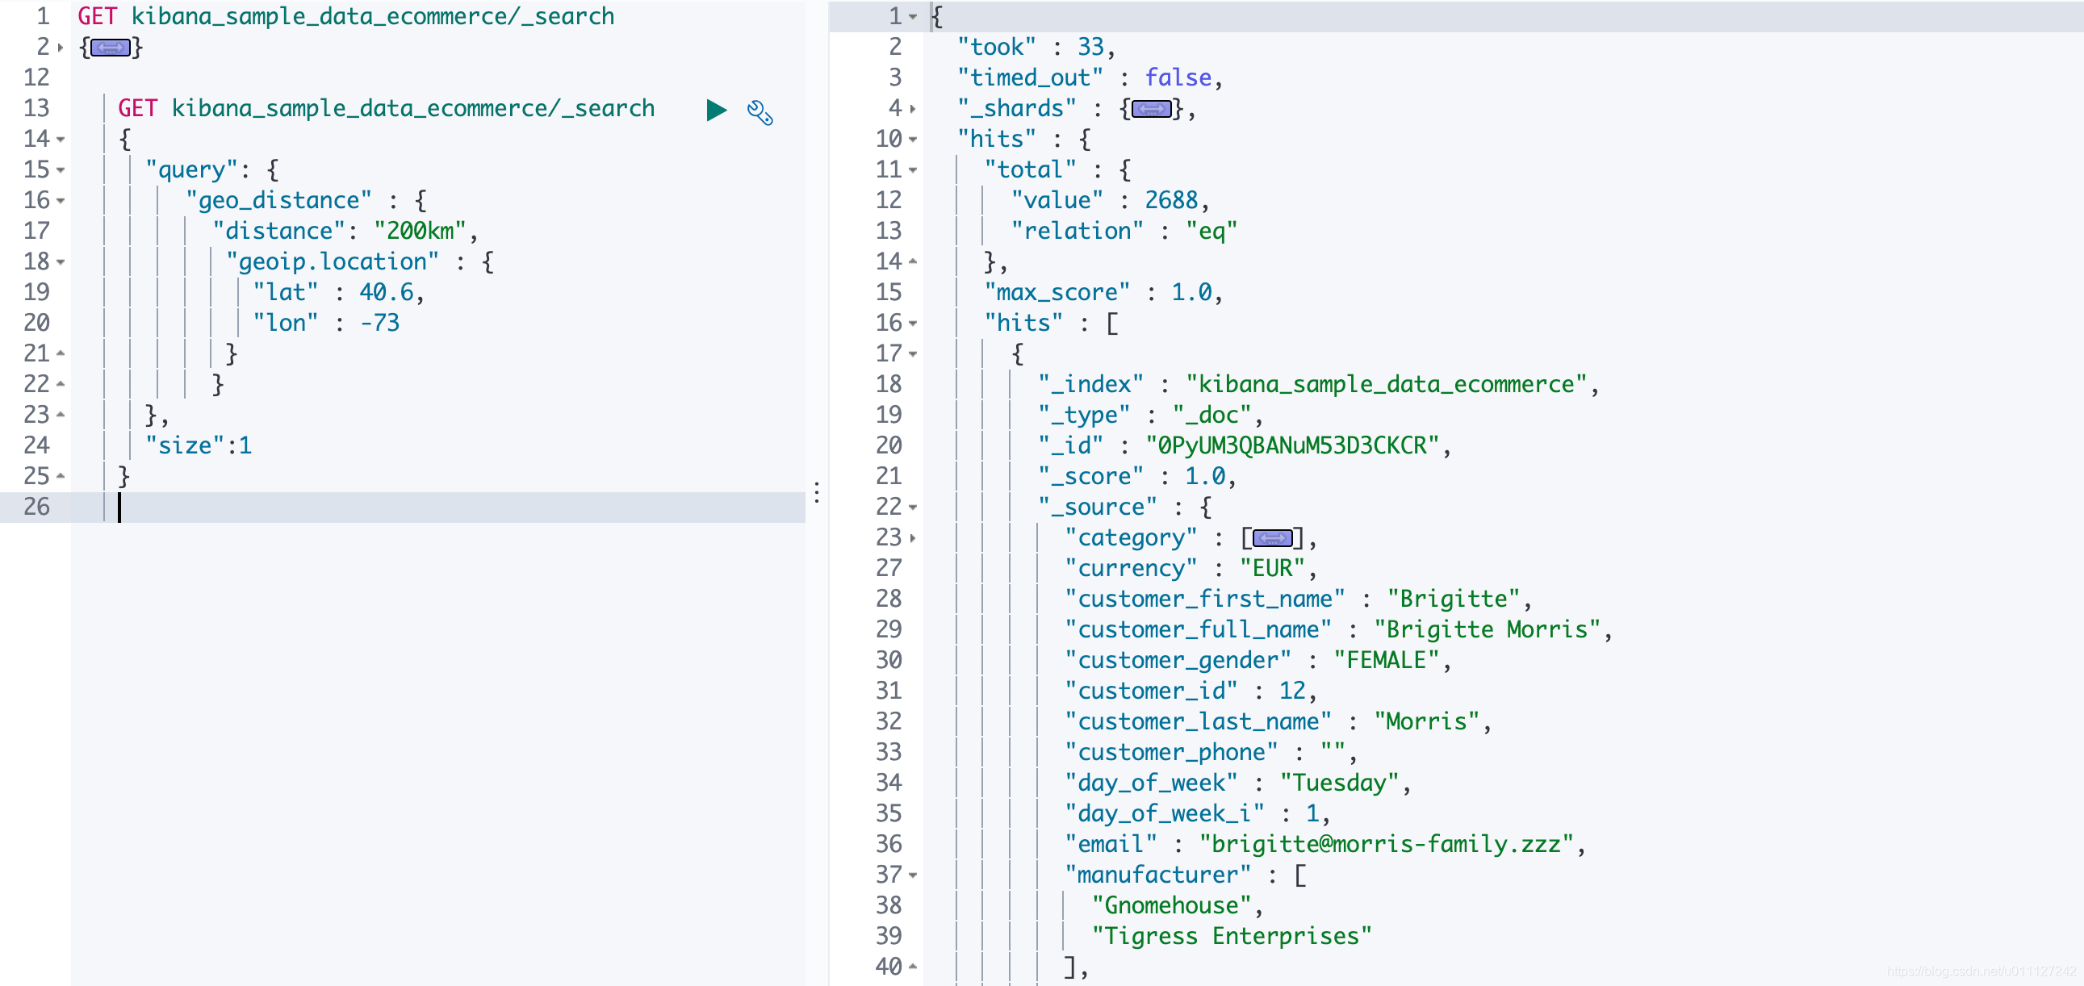2084x986 pixels.
Task: Collapse the request body at line 14
Action: click(61, 140)
